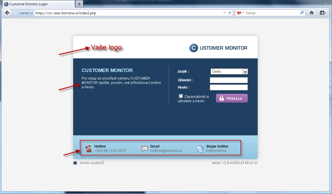This screenshot has width=332, height=194.
Task: Click the Email envelope icon
Action: (x=145, y=149)
